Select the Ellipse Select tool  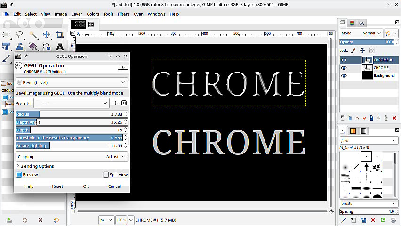(x=6, y=34)
